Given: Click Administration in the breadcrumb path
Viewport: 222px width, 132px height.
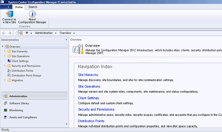Looking at the screenshot, I should (x=44, y=33).
